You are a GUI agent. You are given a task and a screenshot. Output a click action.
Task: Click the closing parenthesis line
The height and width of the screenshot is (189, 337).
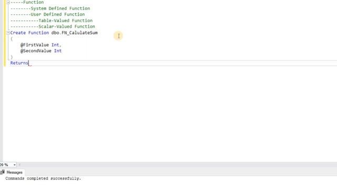click(x=12, y=57)
